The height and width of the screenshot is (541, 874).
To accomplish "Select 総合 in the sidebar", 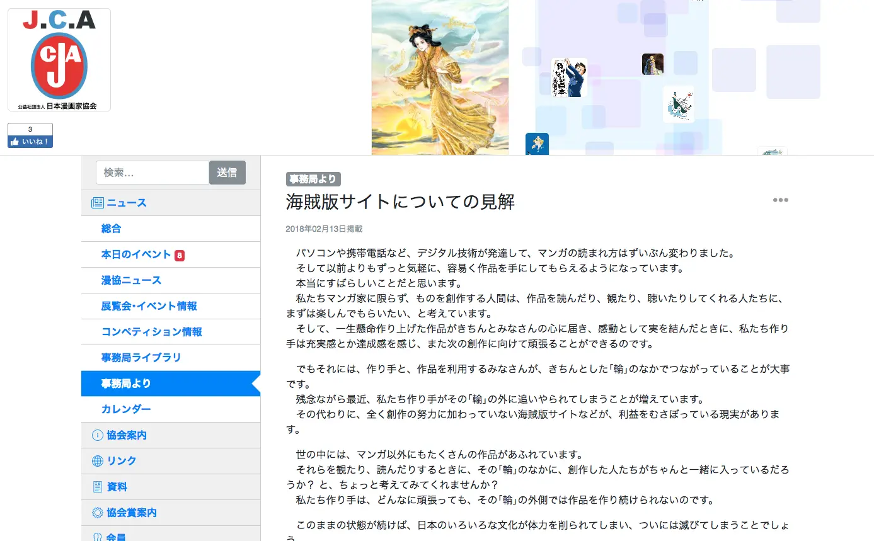I will pos(171,229).
